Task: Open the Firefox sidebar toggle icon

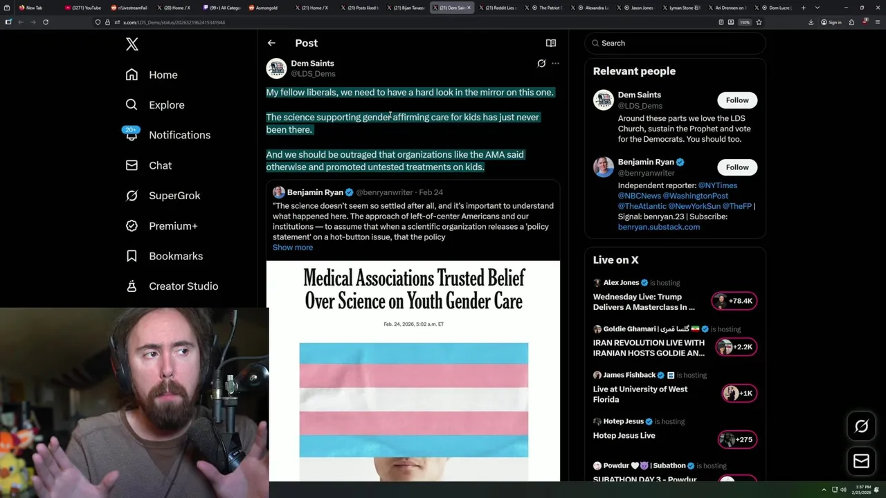Action: tap(8, 22)
